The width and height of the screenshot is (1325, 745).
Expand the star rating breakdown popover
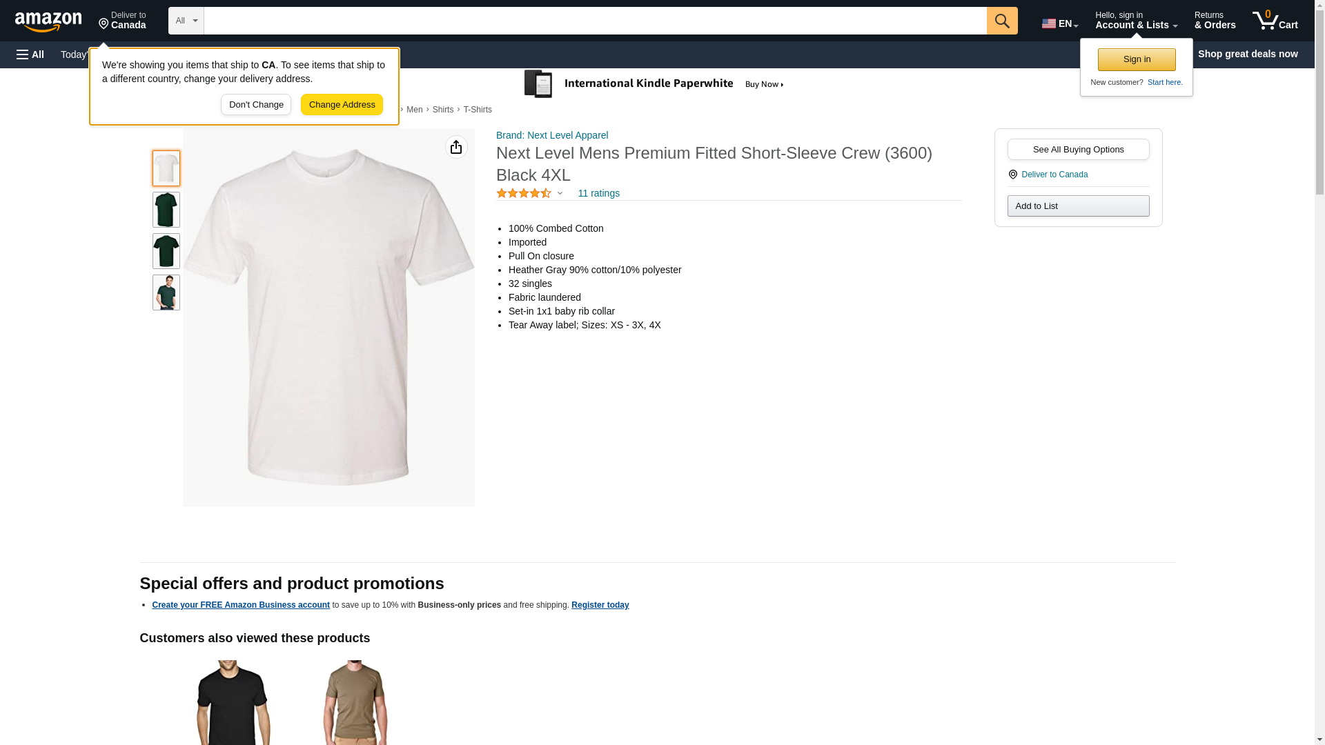(x=560, y=193)
